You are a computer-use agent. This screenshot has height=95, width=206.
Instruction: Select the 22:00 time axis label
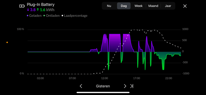pos(169,78)
